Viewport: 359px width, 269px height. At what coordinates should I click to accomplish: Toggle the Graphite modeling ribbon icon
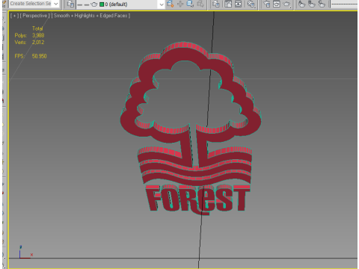coord(216,4)
